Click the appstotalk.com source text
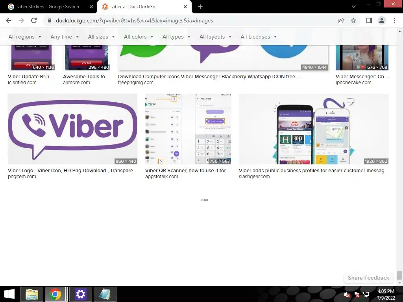 click(x=161, y=177)
